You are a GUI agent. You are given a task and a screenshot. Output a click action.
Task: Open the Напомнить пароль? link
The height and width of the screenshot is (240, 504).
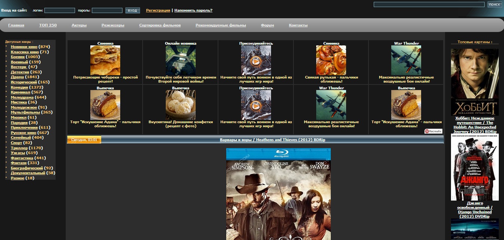click(193, 10)
